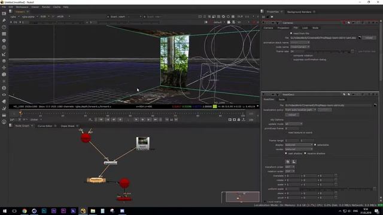Open the Merge nodes toolbar menu
Screen dimensions: 383x215
[x=4, y=61]
